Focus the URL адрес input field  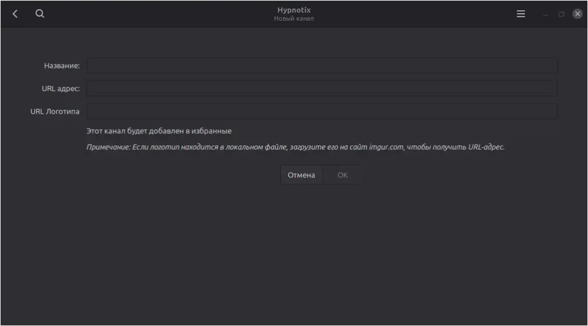click(322, 88)
